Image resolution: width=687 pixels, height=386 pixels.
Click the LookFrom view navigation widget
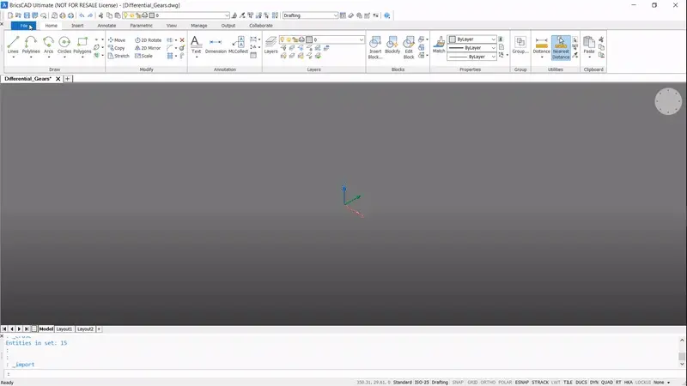(668, 101)
